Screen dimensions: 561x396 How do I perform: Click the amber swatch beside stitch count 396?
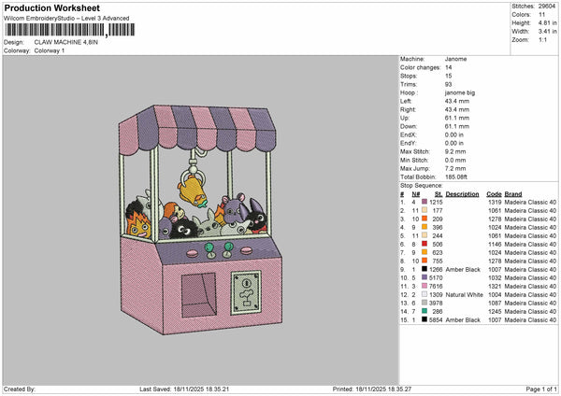tap(424, 227)
